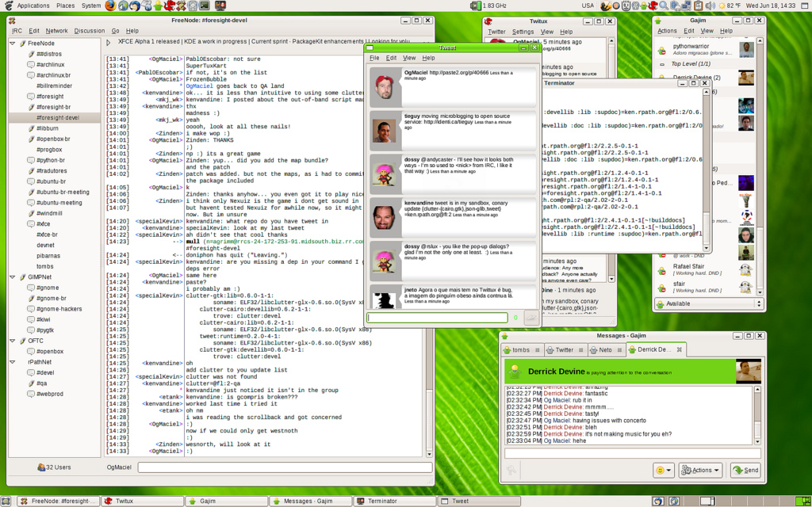Collapse the Top Level contact group
812x507 pixels.
click(663, 63)
